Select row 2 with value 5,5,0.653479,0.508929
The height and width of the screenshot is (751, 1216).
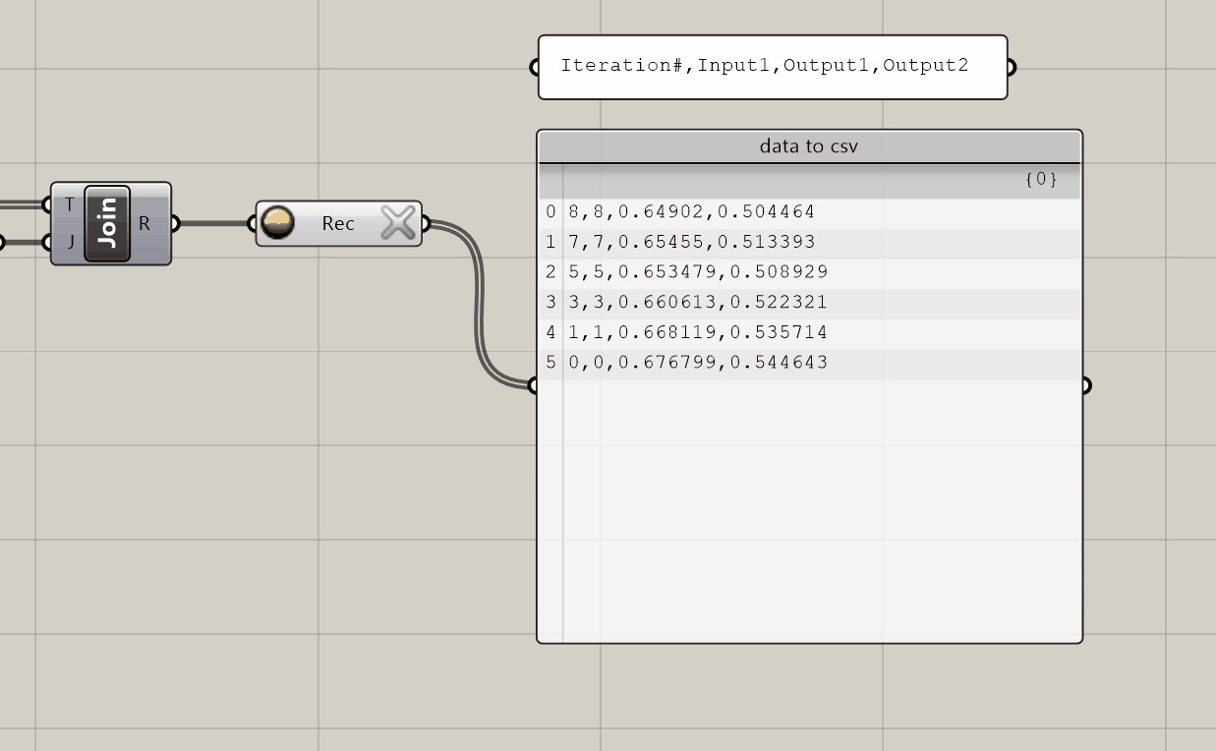coord(698,272)
